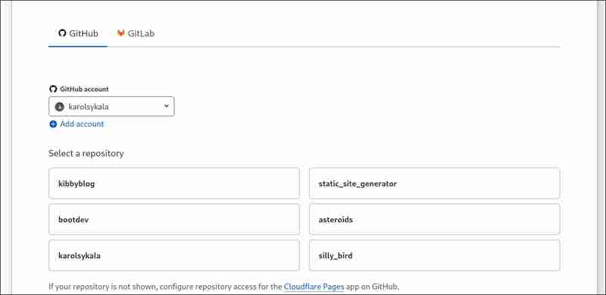Select the kibbyblog repository
The image size is (606, 295).
[x=174, y=184]
